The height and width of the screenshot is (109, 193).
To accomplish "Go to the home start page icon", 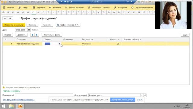I will [x=3, y=12].
